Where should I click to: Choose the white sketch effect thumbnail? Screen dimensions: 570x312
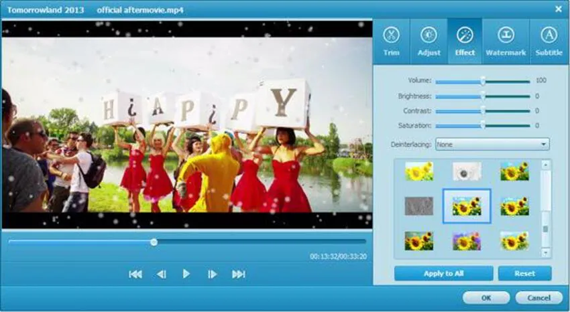(467, 171)
